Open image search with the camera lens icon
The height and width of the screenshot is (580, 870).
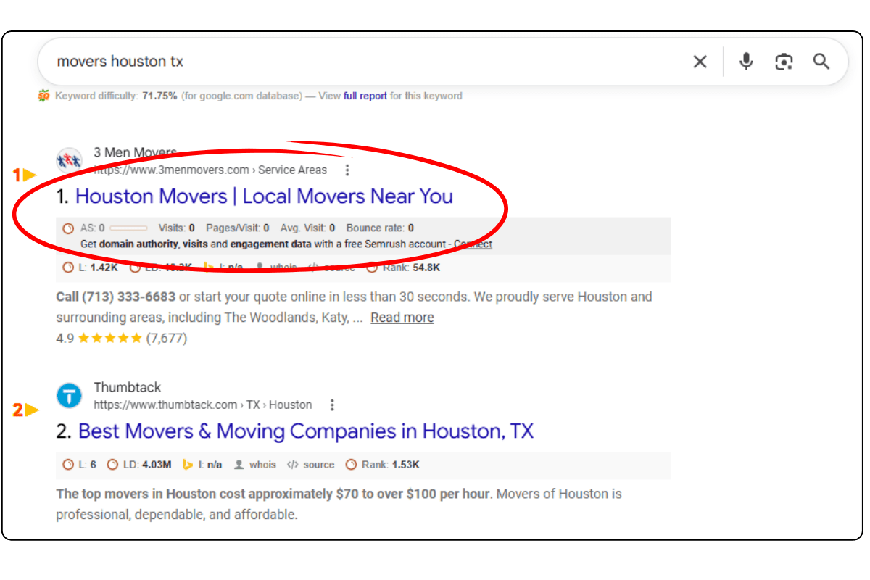coord(784,62)
